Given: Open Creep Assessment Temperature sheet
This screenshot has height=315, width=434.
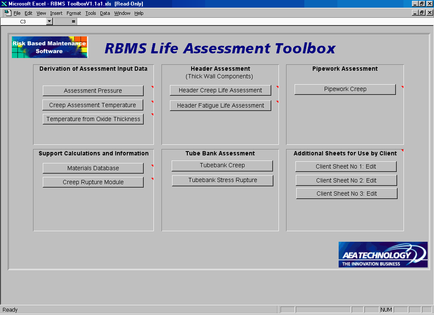Looking at the screenshot, I should 92,105.
